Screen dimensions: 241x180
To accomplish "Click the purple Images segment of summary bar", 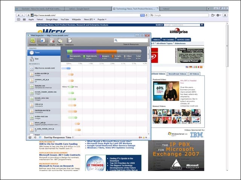I will point(84,51).
